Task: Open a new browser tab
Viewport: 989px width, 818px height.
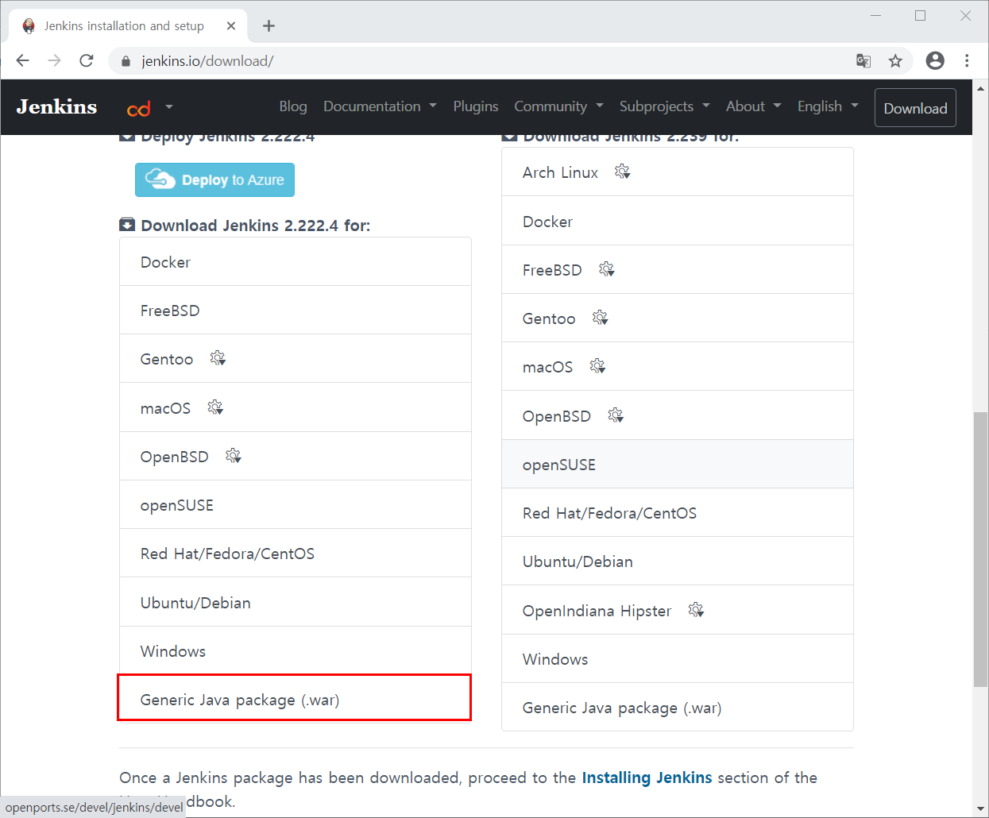Action: (268, 26)
